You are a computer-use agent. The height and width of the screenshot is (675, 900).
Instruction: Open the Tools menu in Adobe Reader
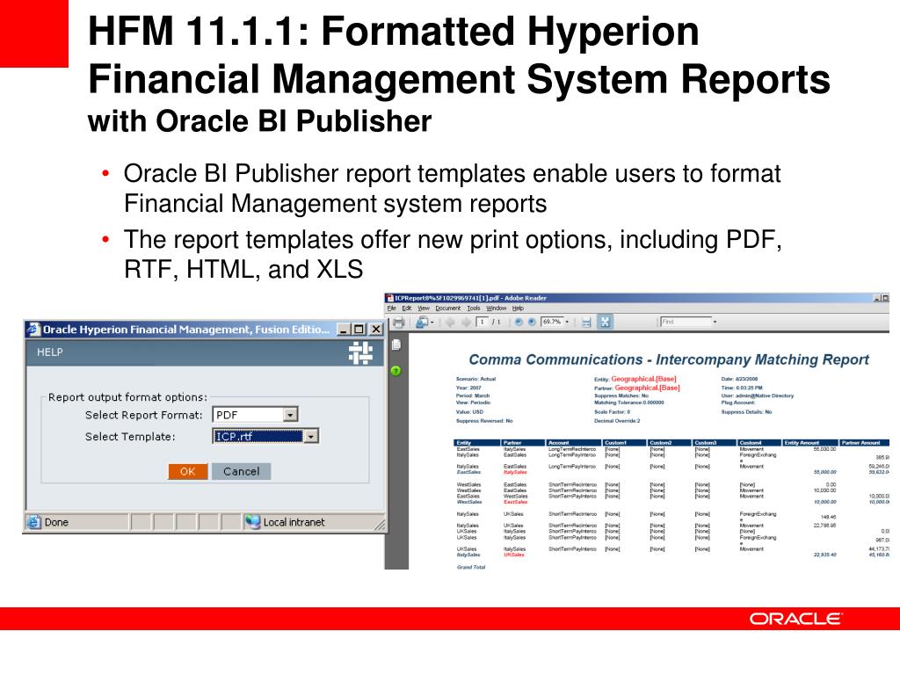(x=474, y=308)
